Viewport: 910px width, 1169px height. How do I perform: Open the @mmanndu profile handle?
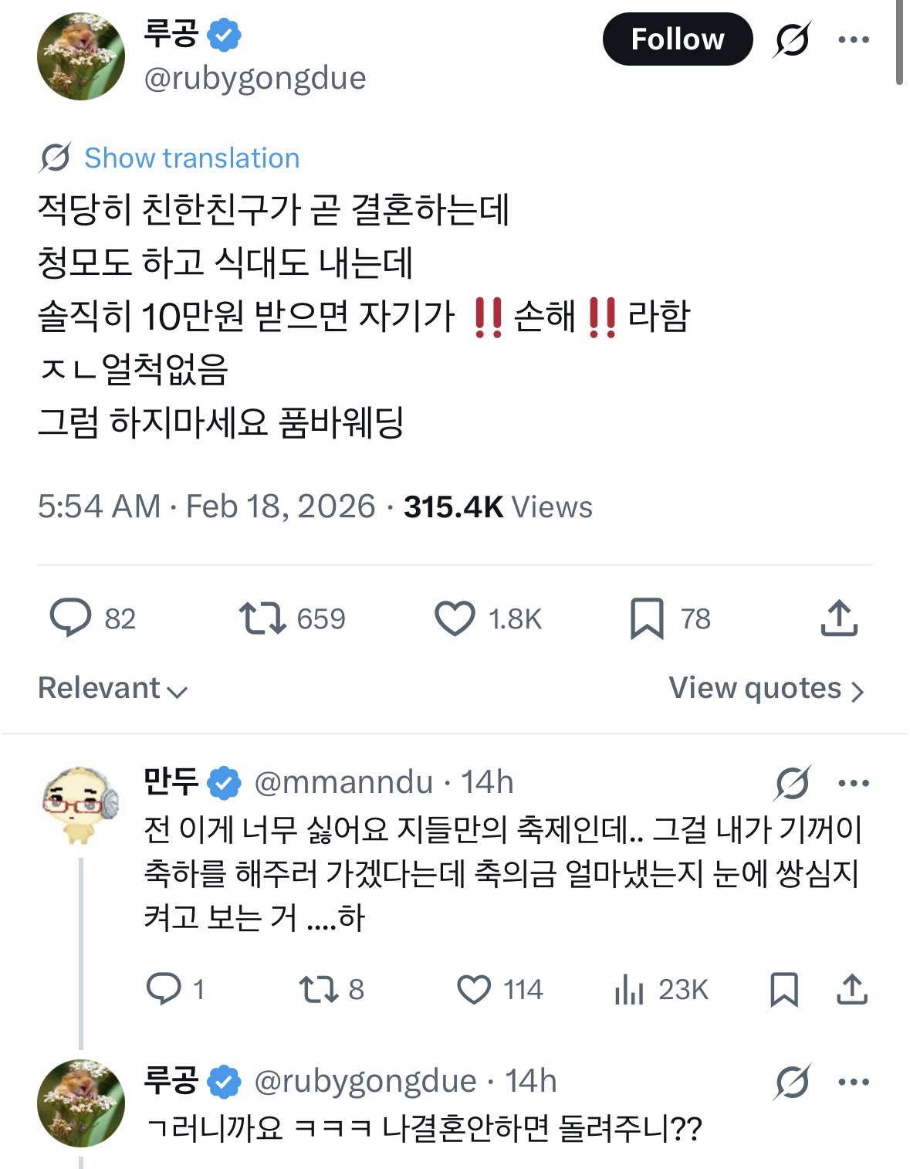[x=343, y=783]
